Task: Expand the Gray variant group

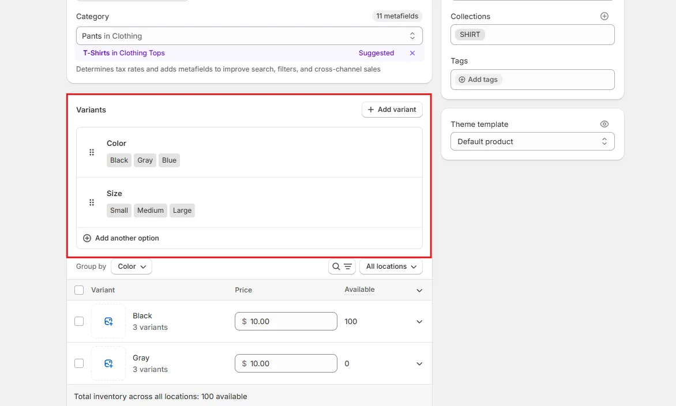Action: coord(419,363)
